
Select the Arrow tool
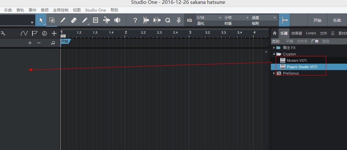click(41, 20)
